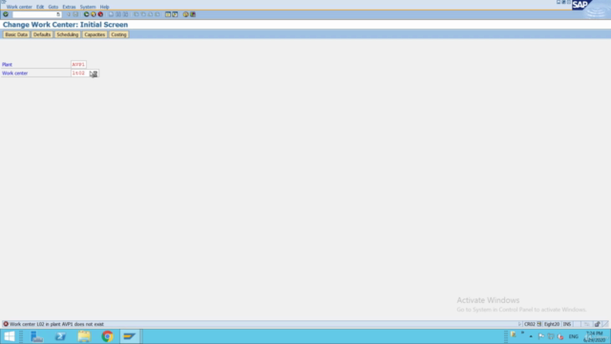Click the Find Next icon
The image size is (611, 344).
(x=125, y=14)
